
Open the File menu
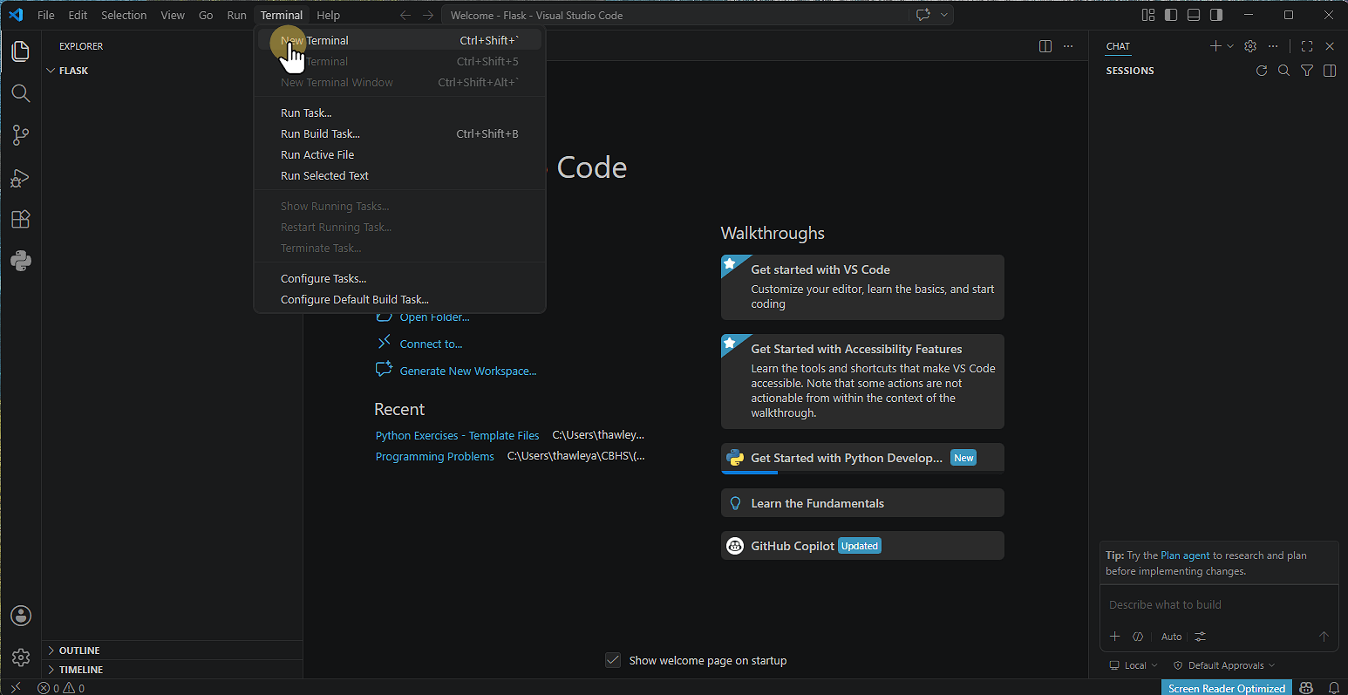pos(46,15)
